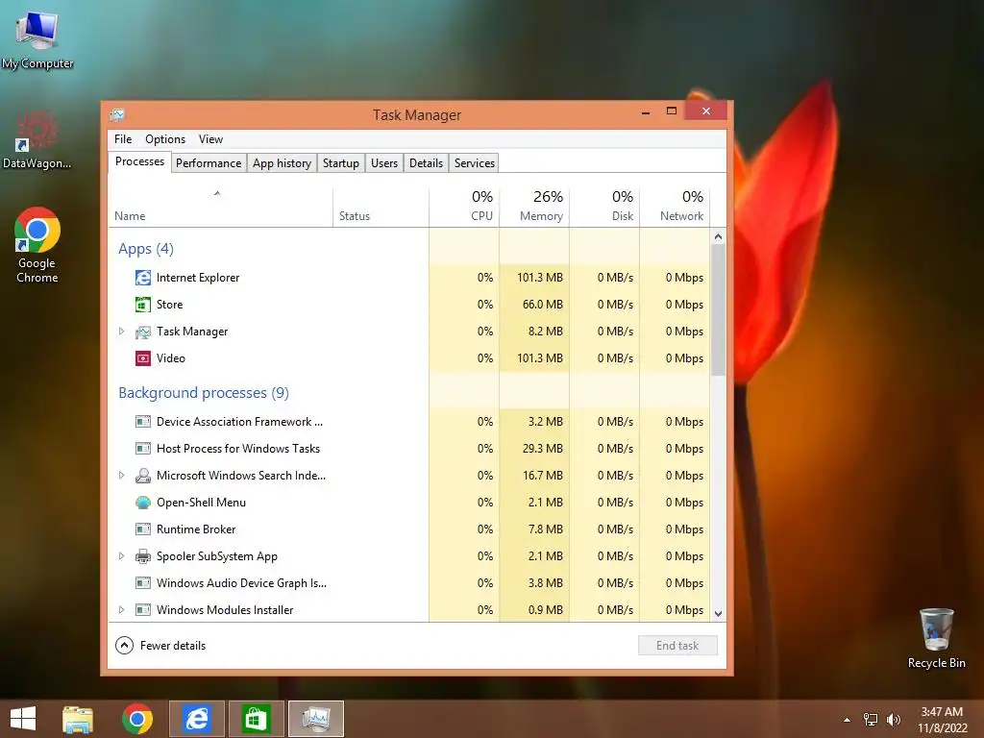Click the Internet Explorer process icon
The width and height of the screenshot is (984, 738).
coord(143,278)
